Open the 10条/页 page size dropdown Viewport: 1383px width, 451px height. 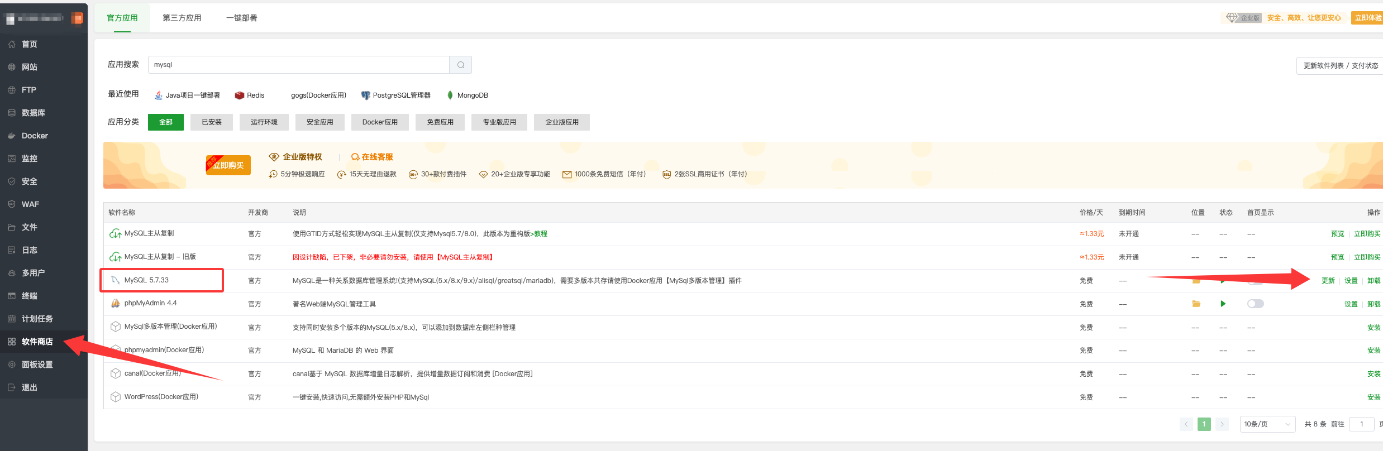[x=1267, y=424]
